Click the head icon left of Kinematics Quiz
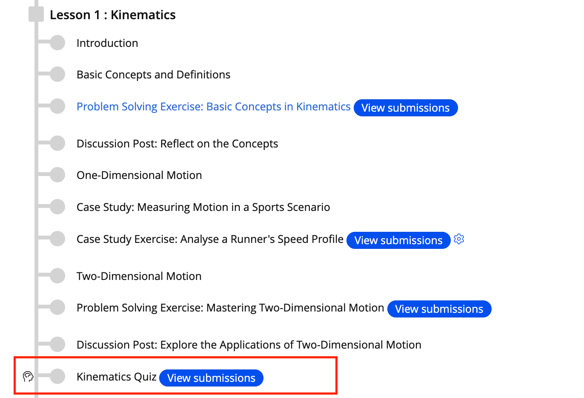 [x=28, y=376]
